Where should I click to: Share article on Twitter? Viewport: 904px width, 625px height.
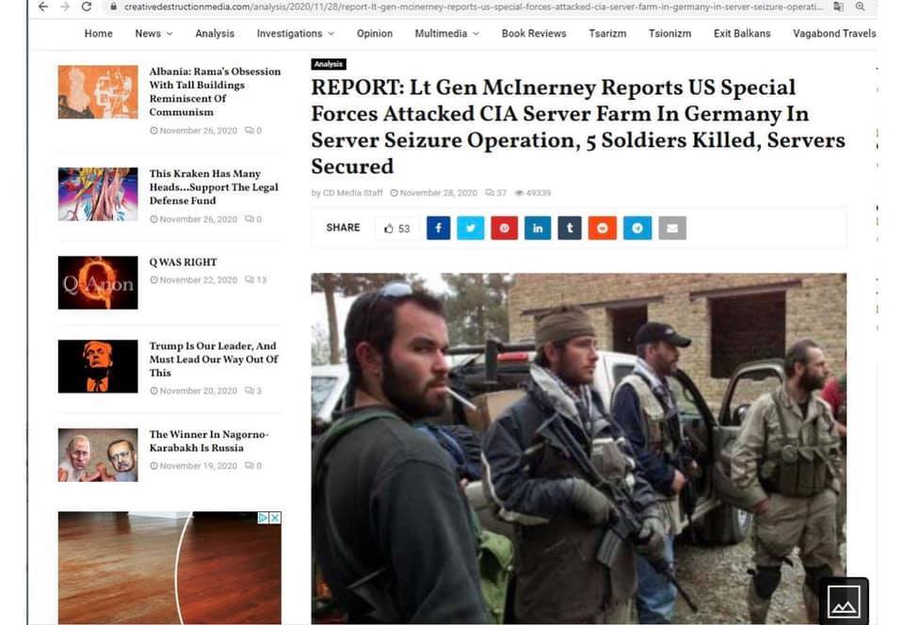point(471,228)
